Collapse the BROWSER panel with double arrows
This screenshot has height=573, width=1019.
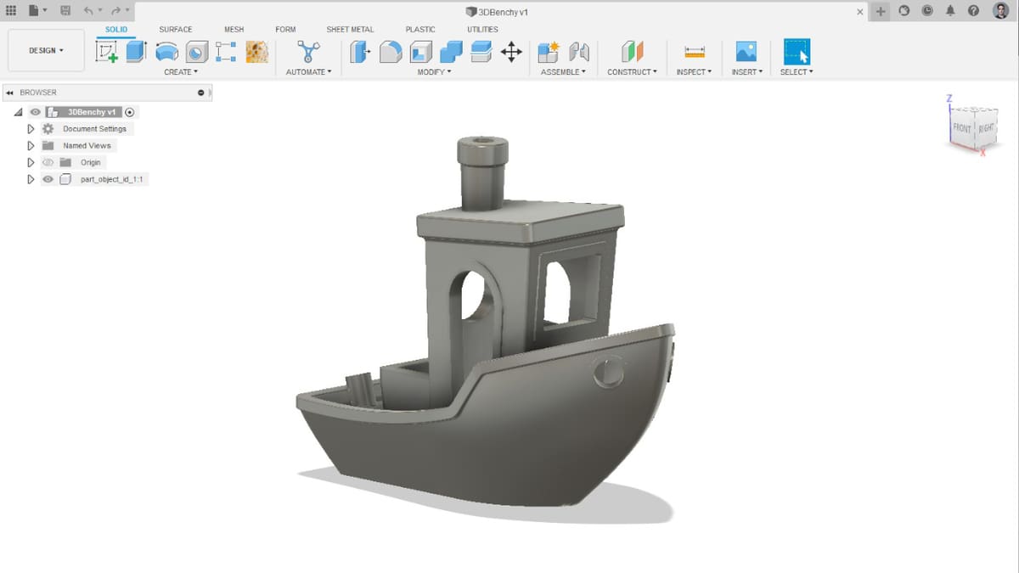(9, 93)
